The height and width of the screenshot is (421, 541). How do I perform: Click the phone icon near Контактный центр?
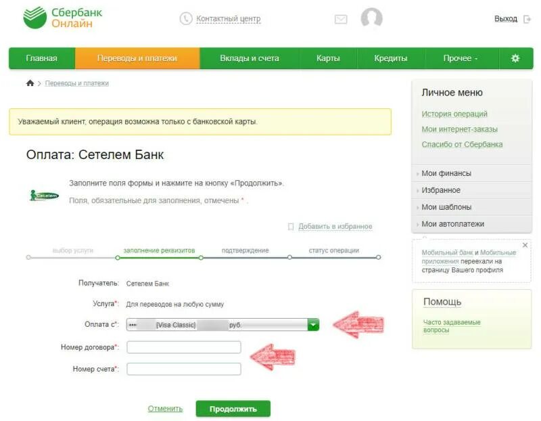click(186, 19)
